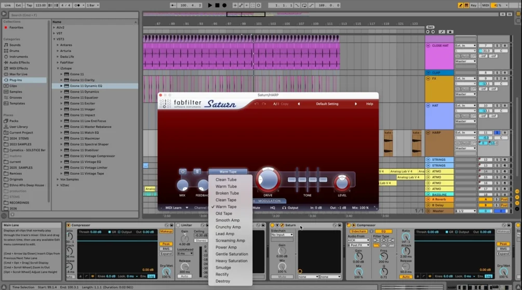Unfold the CLAP track

[x=428, y=73]
